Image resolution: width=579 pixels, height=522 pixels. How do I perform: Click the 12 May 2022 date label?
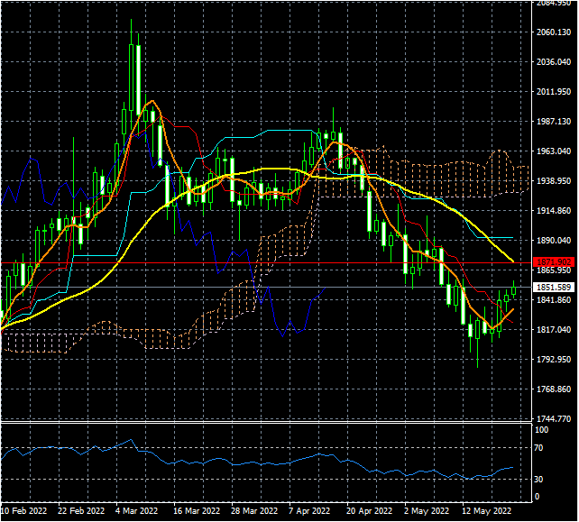click(487, 511)
